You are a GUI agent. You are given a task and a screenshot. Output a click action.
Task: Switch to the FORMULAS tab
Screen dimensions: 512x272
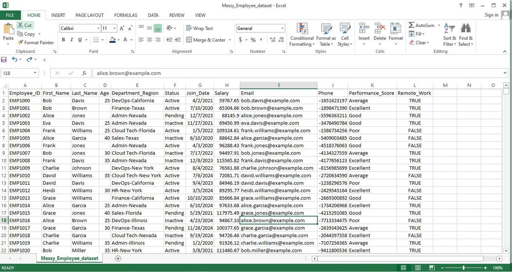click(x=126, y=15)
